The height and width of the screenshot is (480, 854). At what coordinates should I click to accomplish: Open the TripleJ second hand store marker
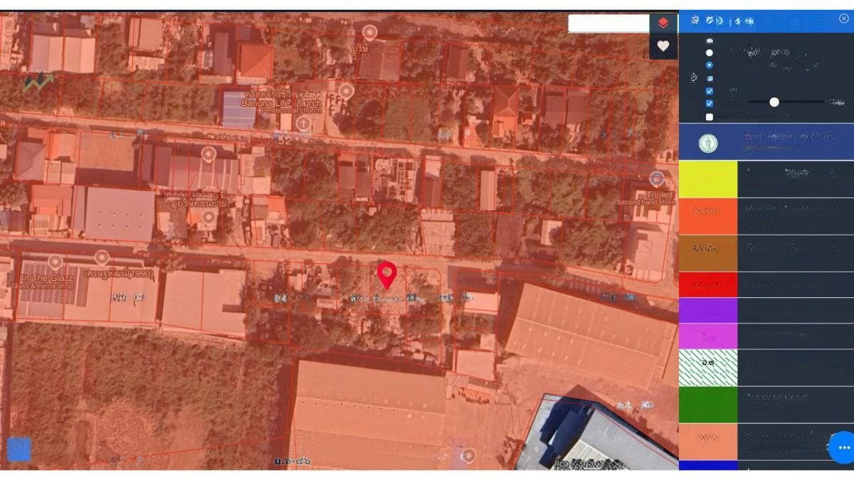[x=656, y=178]
